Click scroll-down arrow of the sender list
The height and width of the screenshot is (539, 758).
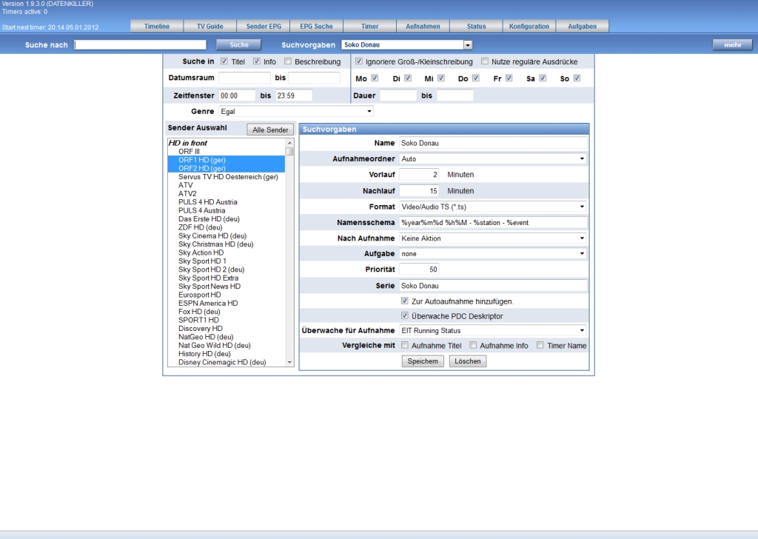[x=290, y=363]
